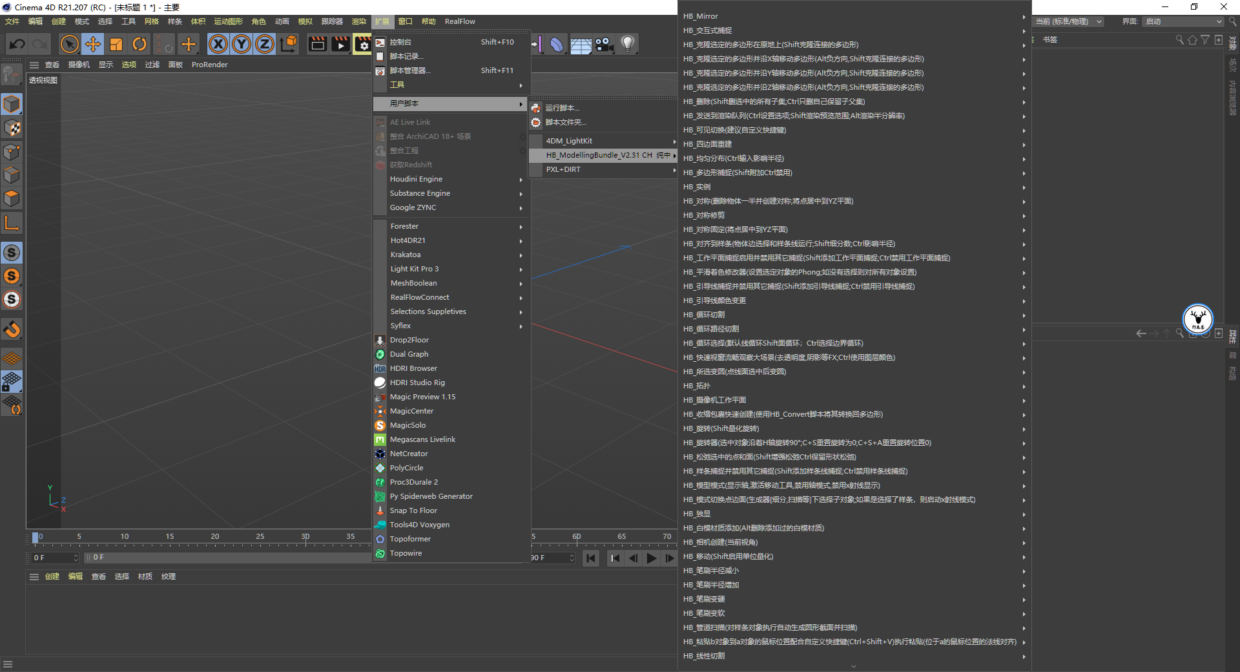Click the light bulb icon
Image resolution: width=1240 pixels, height=672 pixels.
(627, 44)
